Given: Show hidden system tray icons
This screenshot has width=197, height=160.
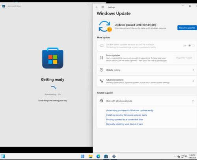Looking at the screenshot, I should (175, 156).
